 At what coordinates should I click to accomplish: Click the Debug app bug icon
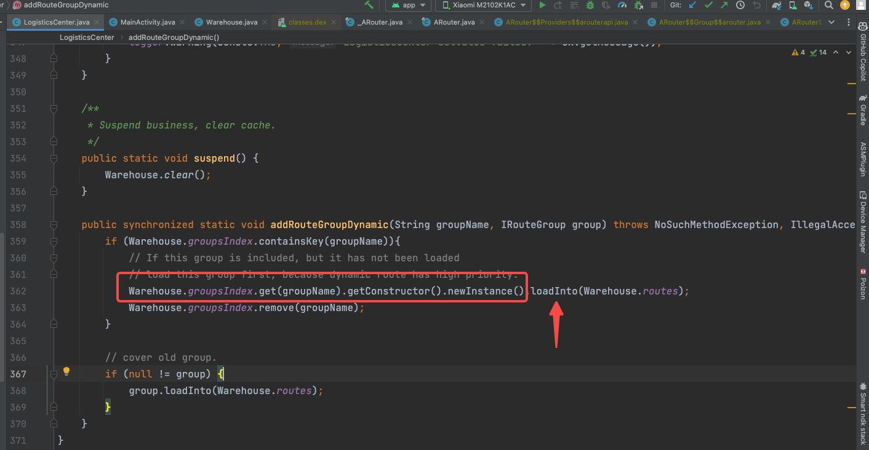590,5
